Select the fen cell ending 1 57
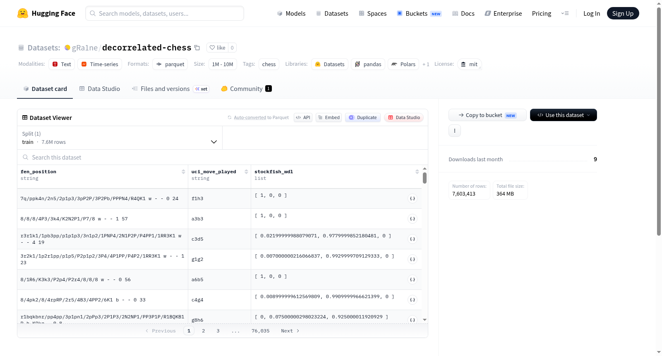The width and height of the screenshot is (662, 356). pos(103,219)
